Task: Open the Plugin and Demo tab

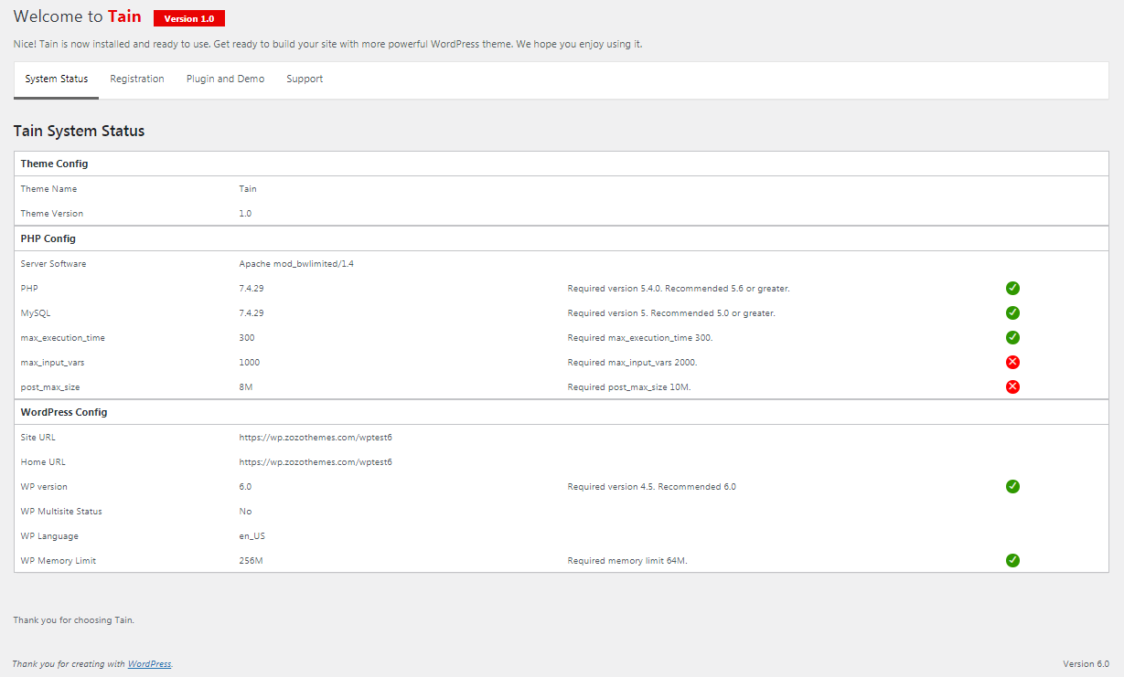Action: coord(225,79)
